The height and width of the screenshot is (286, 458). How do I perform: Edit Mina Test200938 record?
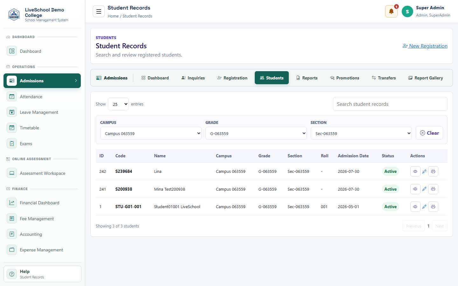(424, 189)
